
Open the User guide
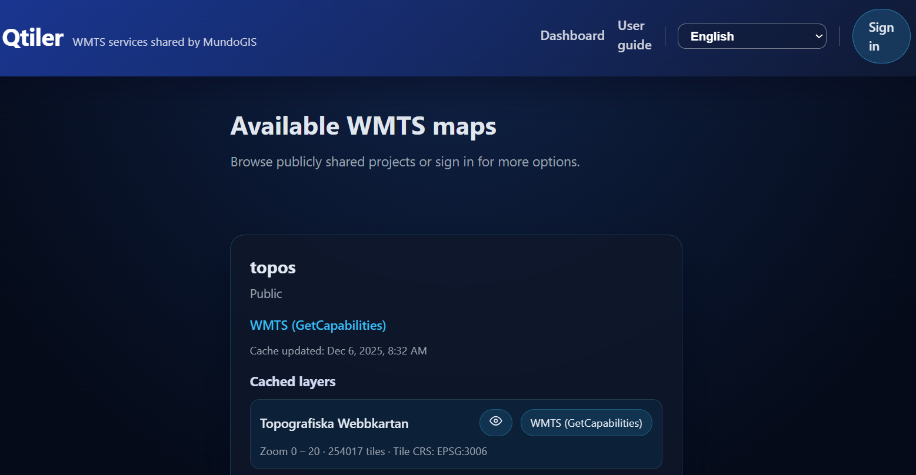(634, 36)
